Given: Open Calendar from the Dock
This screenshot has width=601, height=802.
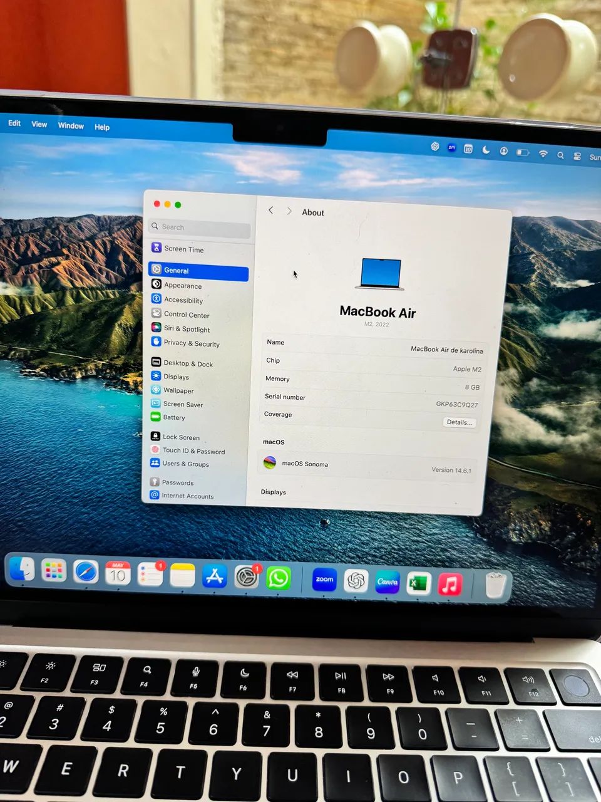Looking at the screenshot, I should pyautogui.click(x=118, y=573).
